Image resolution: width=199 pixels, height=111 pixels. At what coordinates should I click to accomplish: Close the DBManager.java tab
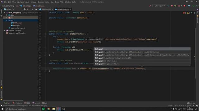tap(71, 10)
